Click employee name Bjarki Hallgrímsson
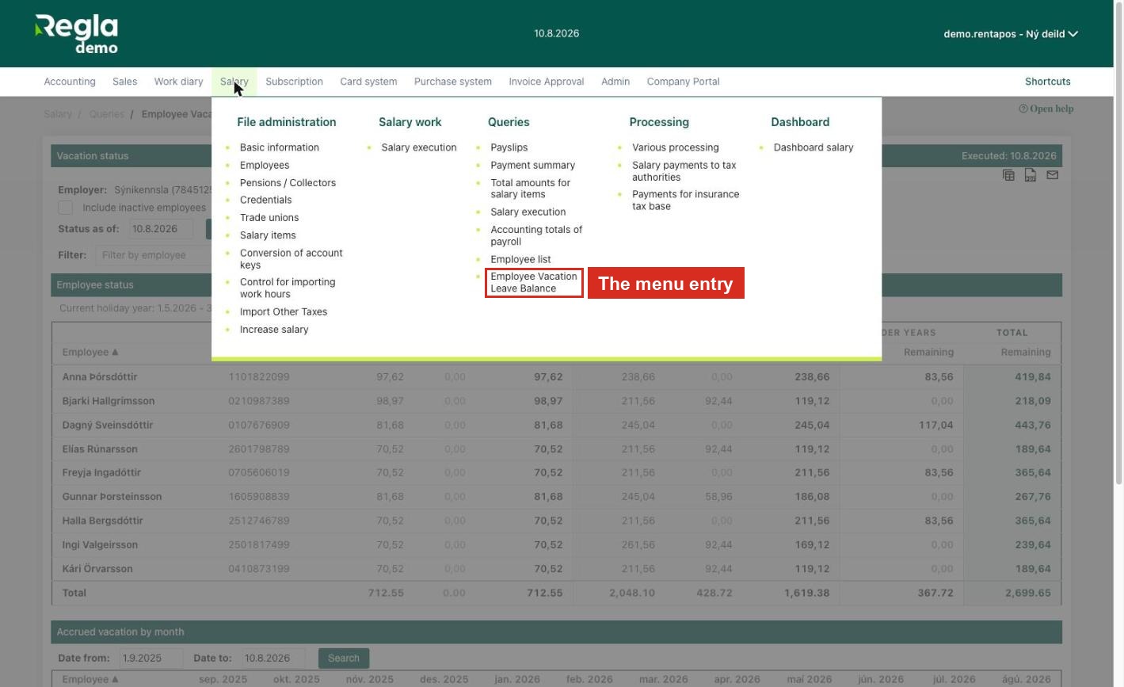 (x=109, y=401)
